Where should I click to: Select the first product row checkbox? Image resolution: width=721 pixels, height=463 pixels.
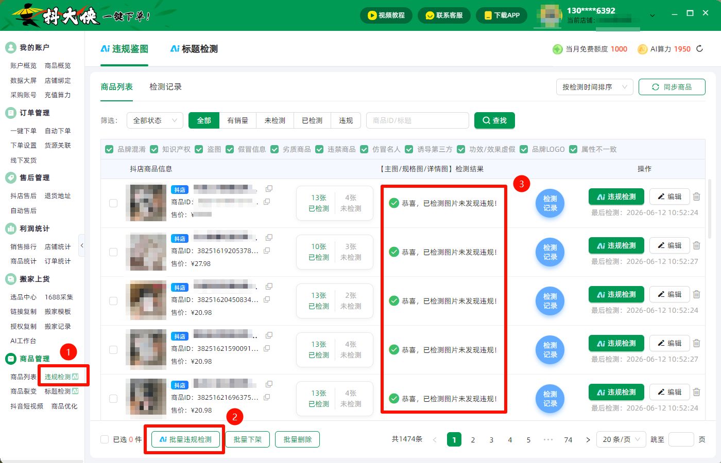(x=113, y=203)
